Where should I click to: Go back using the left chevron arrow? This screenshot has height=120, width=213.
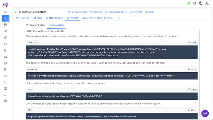click(x=15, y=12)
